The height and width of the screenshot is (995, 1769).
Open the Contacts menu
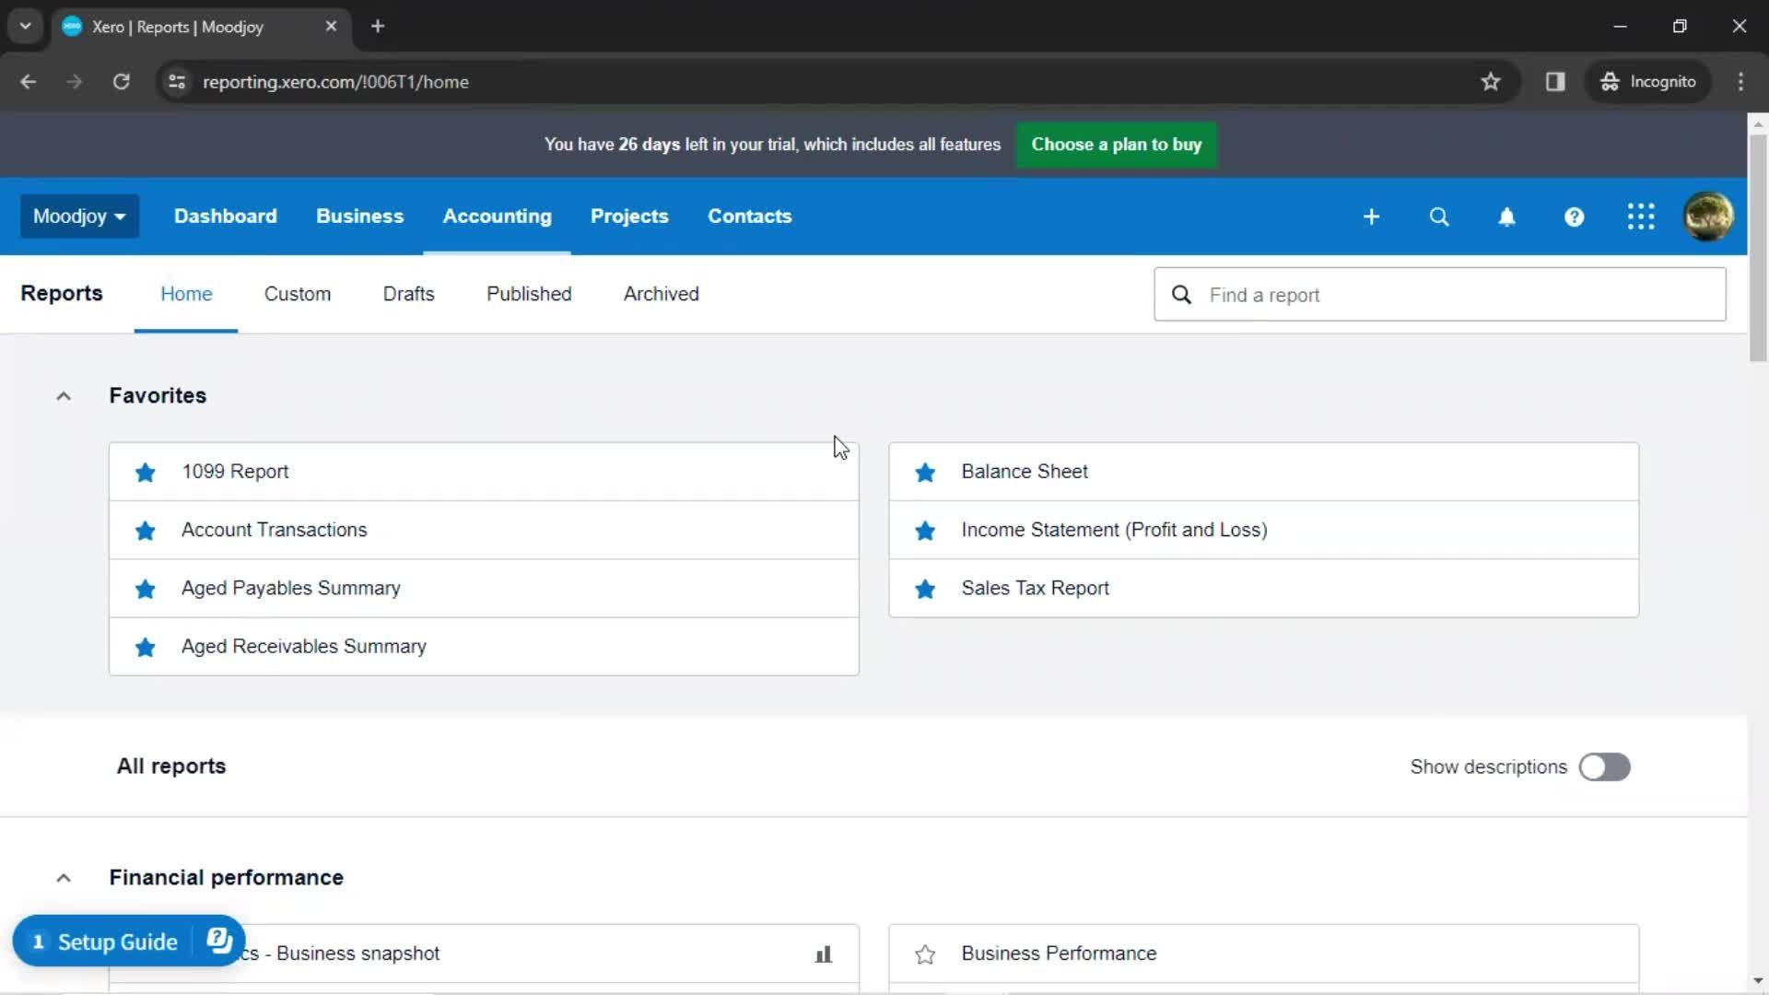coord(749,217)
